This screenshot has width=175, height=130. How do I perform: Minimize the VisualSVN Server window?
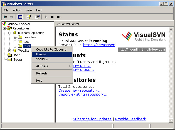point(161,4)
